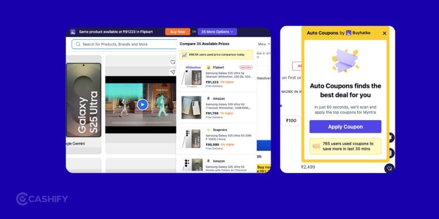
Task: Open the Flipkart listing thumbnail
Action: 192,77
